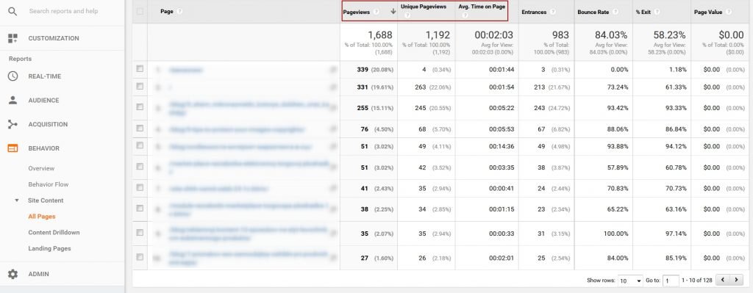Sort table by Page Value column

coord(708,12)
